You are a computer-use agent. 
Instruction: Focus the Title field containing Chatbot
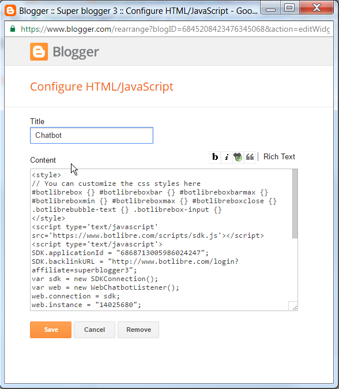click(x=92, y=136)
